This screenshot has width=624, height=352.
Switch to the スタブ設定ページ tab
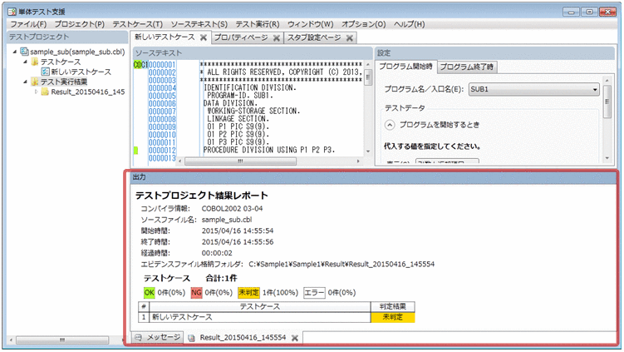point(314,37)
